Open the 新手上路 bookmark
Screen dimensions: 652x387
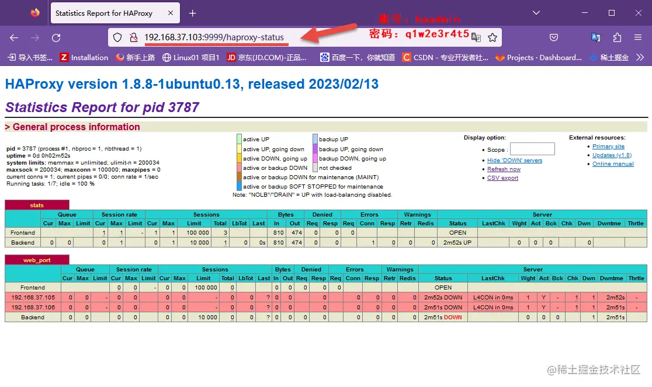(136, 57)
